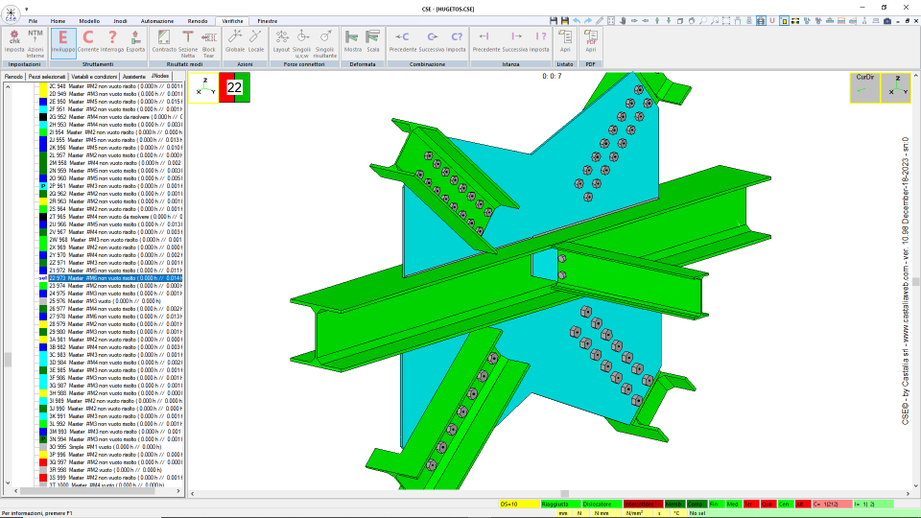The width and height of the screenshot is (921, 518).
Task: Switch to the Renodo ribbon tab
Action: (x=198, y=21)
